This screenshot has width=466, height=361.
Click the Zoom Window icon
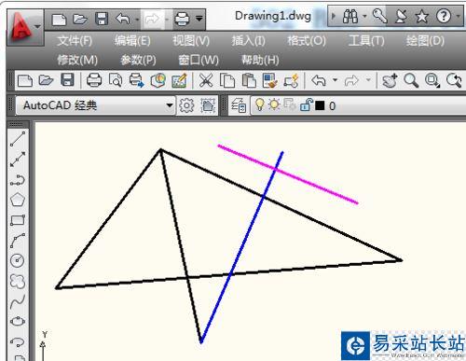[432, 80]
